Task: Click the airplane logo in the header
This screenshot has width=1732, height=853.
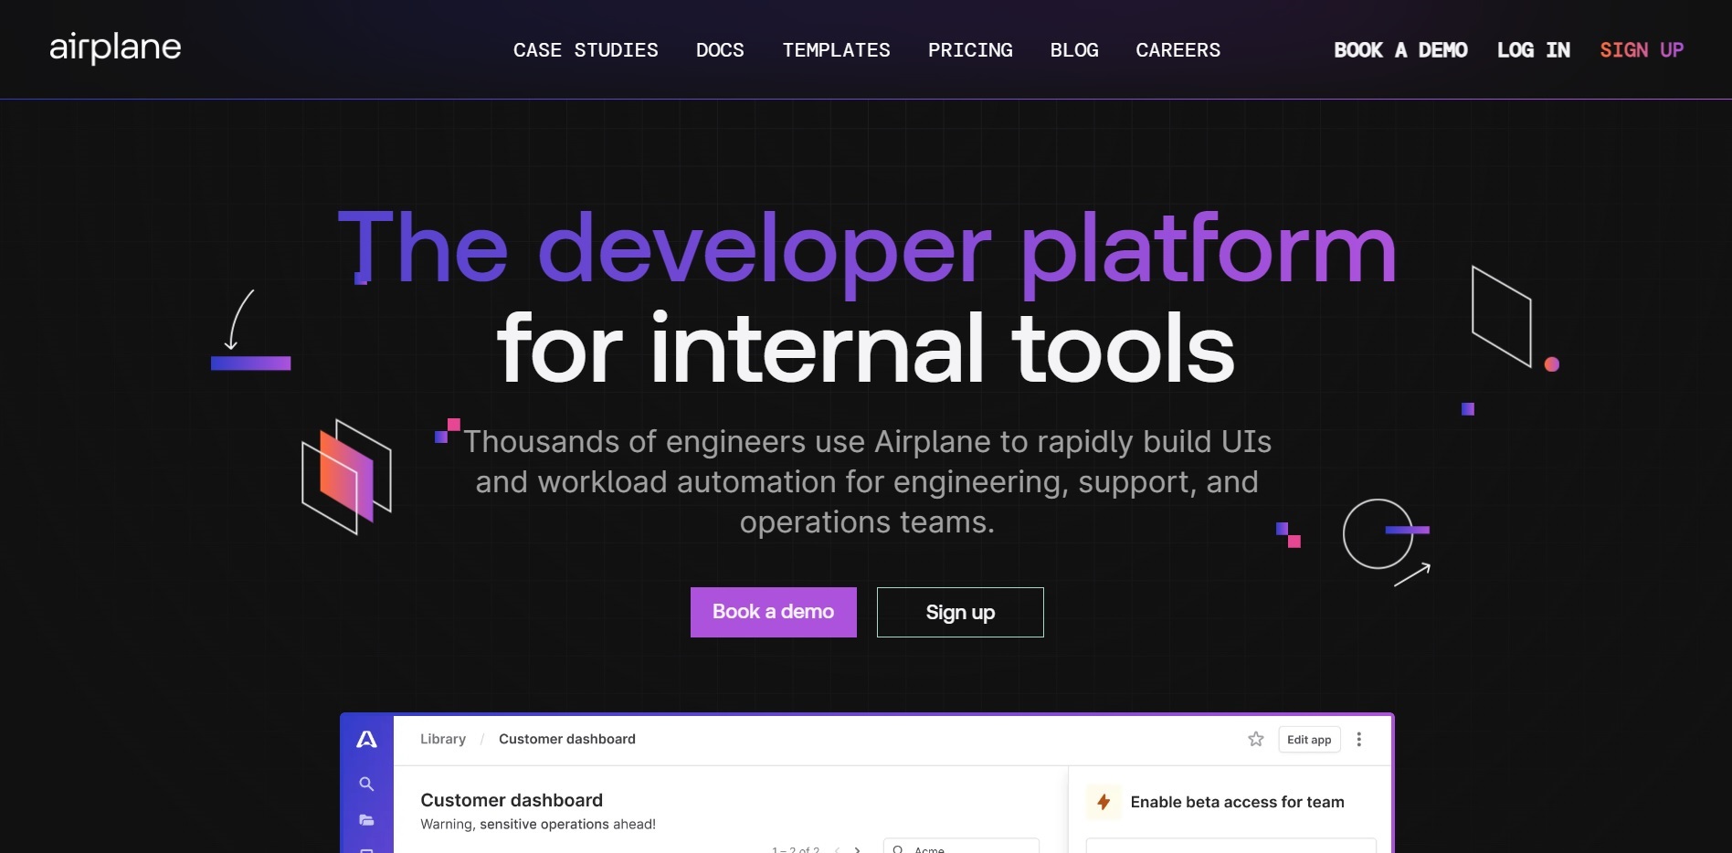Action: point(115,47)
